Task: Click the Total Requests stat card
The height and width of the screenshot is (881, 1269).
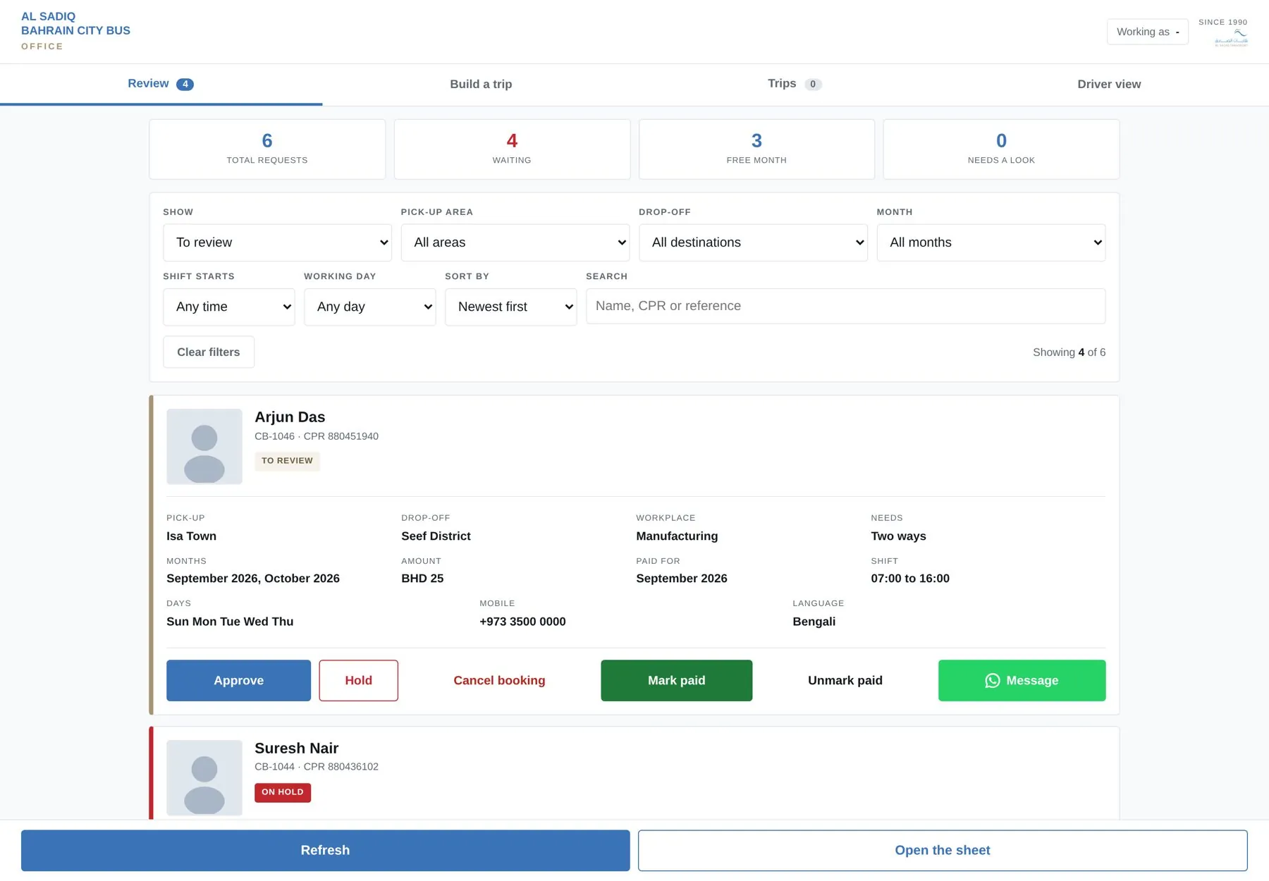Action: coord(267,149)
